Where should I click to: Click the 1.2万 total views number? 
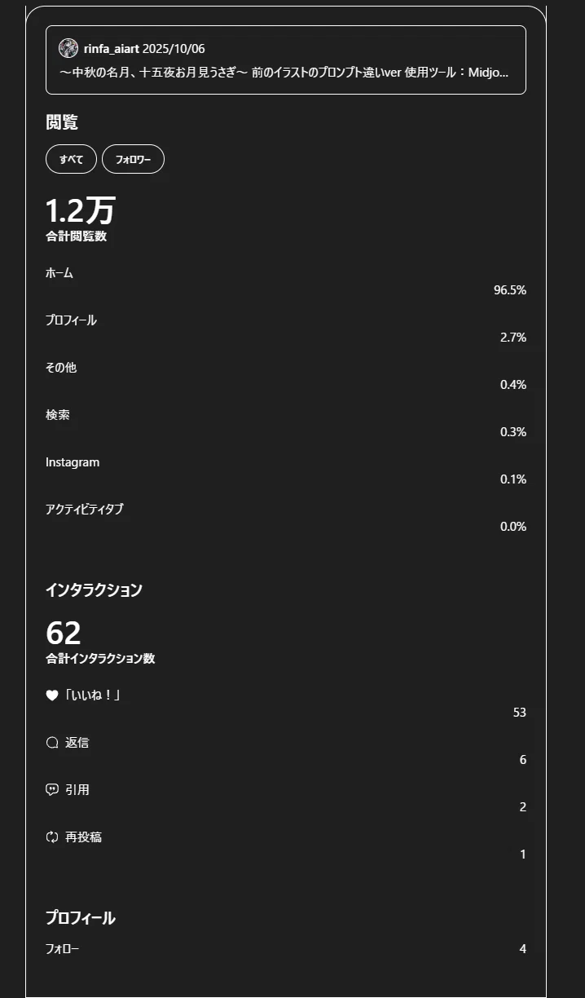pos(80,210)
